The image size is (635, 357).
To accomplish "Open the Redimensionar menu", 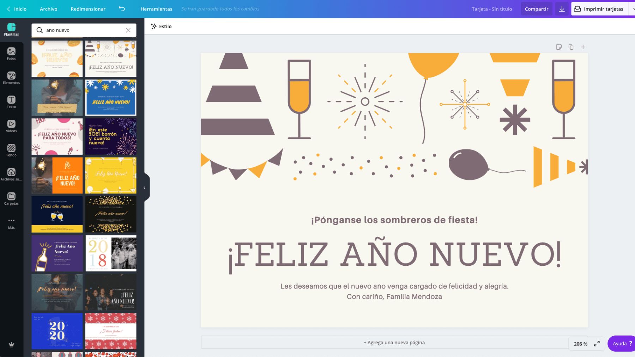I will (x=88, y=9).
